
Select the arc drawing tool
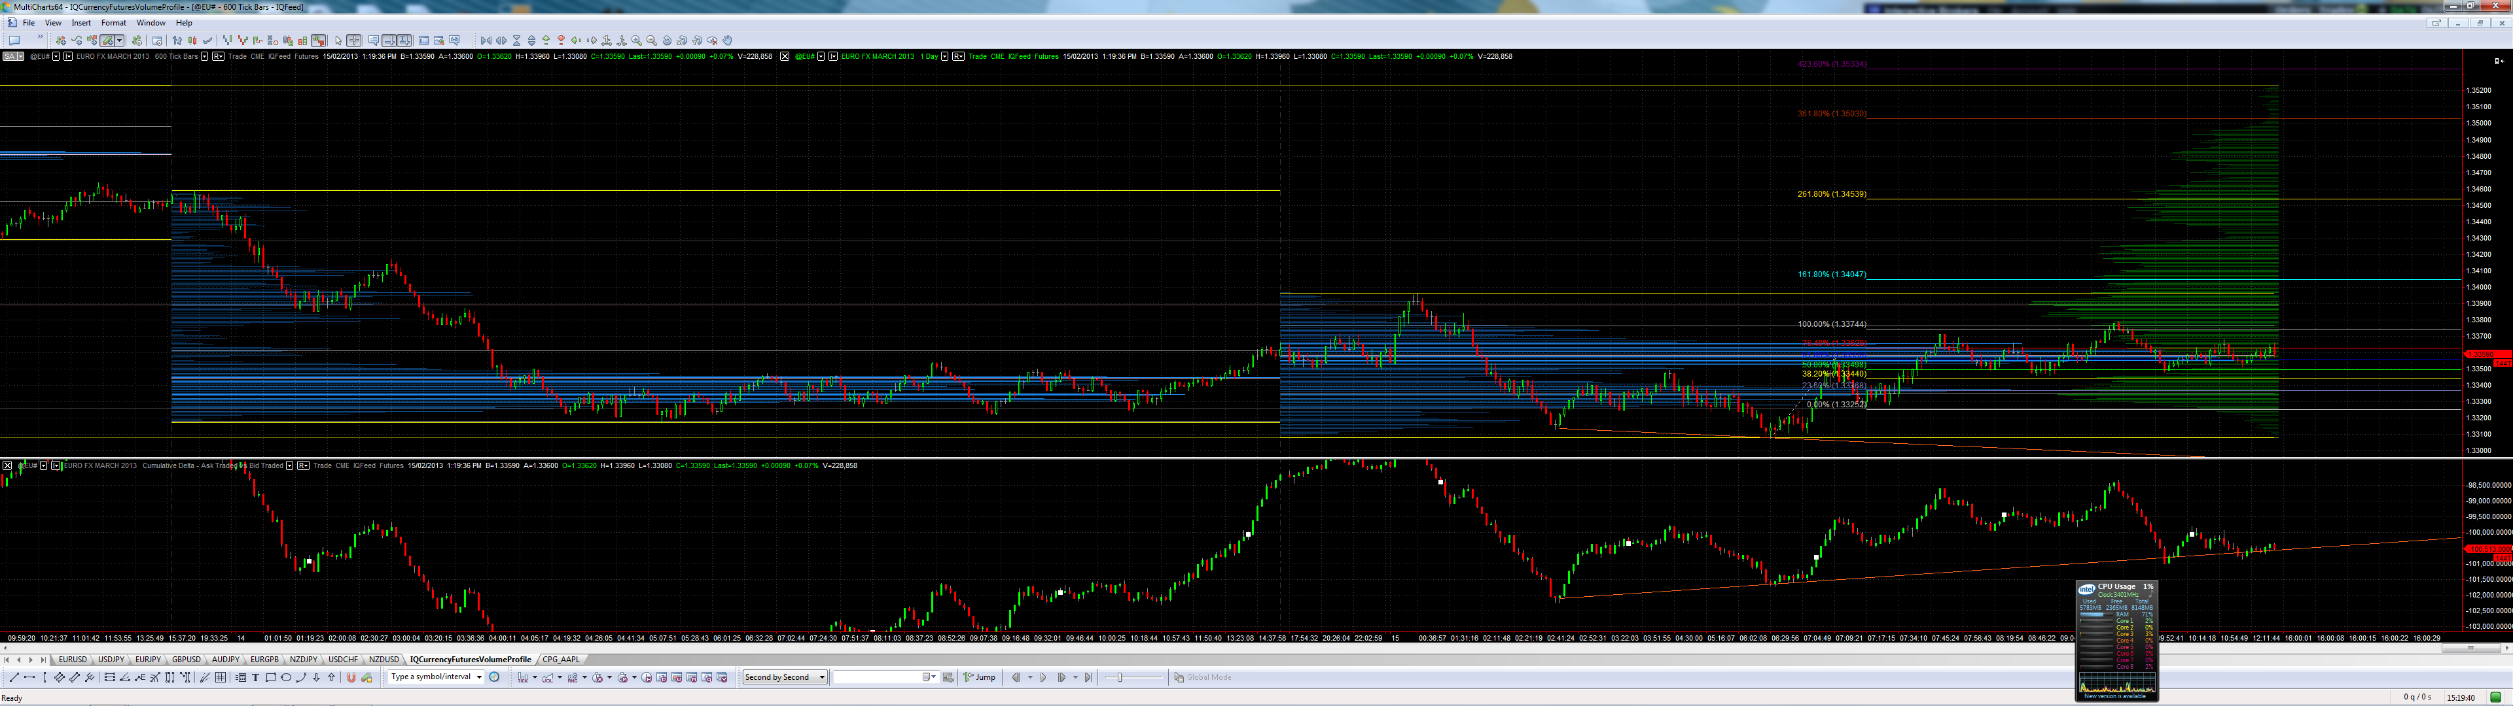pyautogui.click(x=300, y=677)
